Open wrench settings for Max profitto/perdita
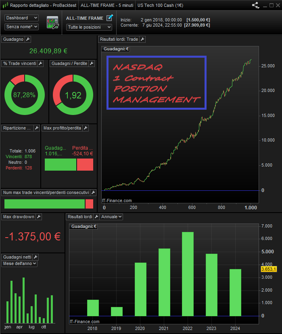 [86, 128]
